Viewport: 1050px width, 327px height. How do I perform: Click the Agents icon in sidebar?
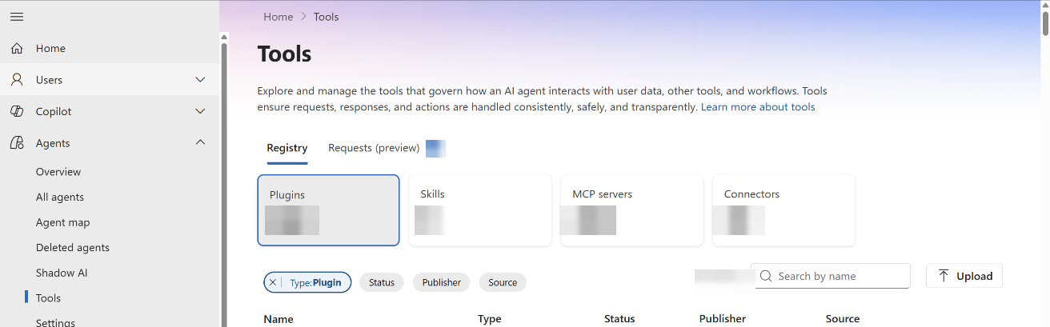pyautogui.click(x=17, y=143)
